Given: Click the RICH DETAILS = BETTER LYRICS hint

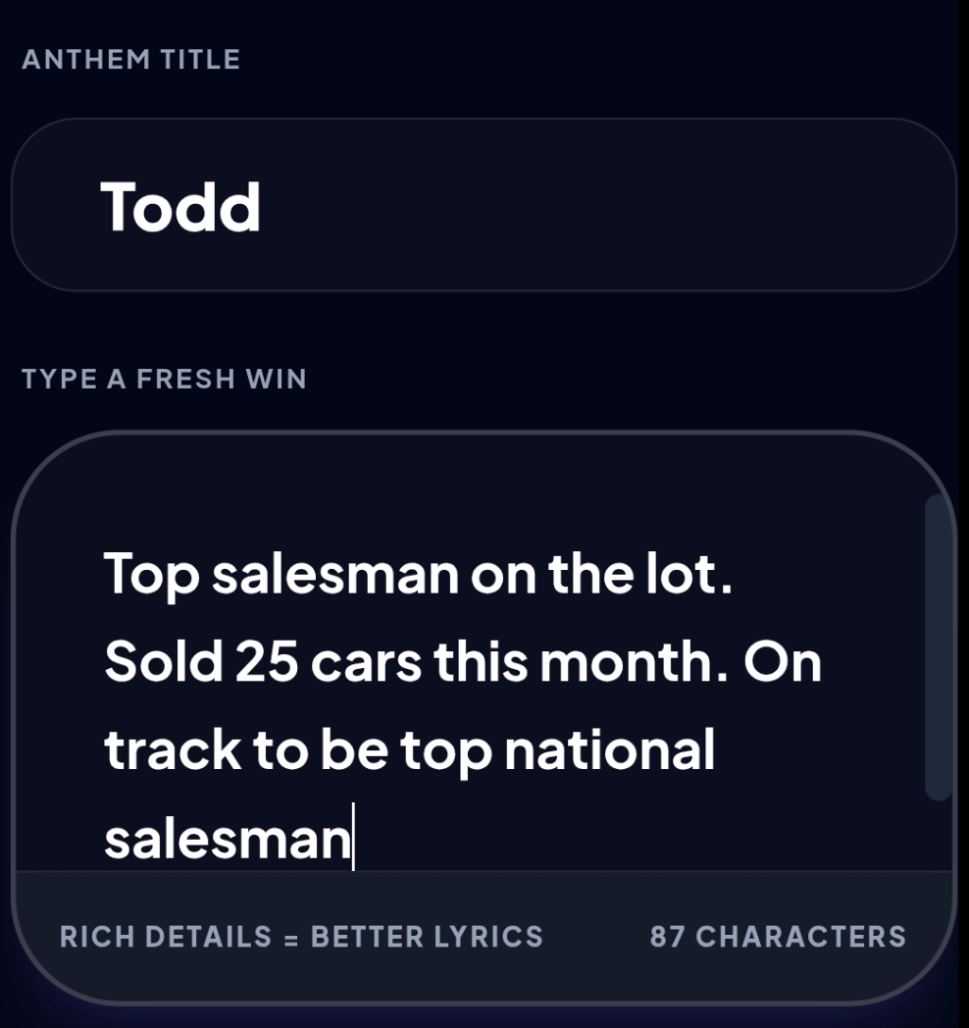Looking at the screenshot, I should click(x=301, y=938).
